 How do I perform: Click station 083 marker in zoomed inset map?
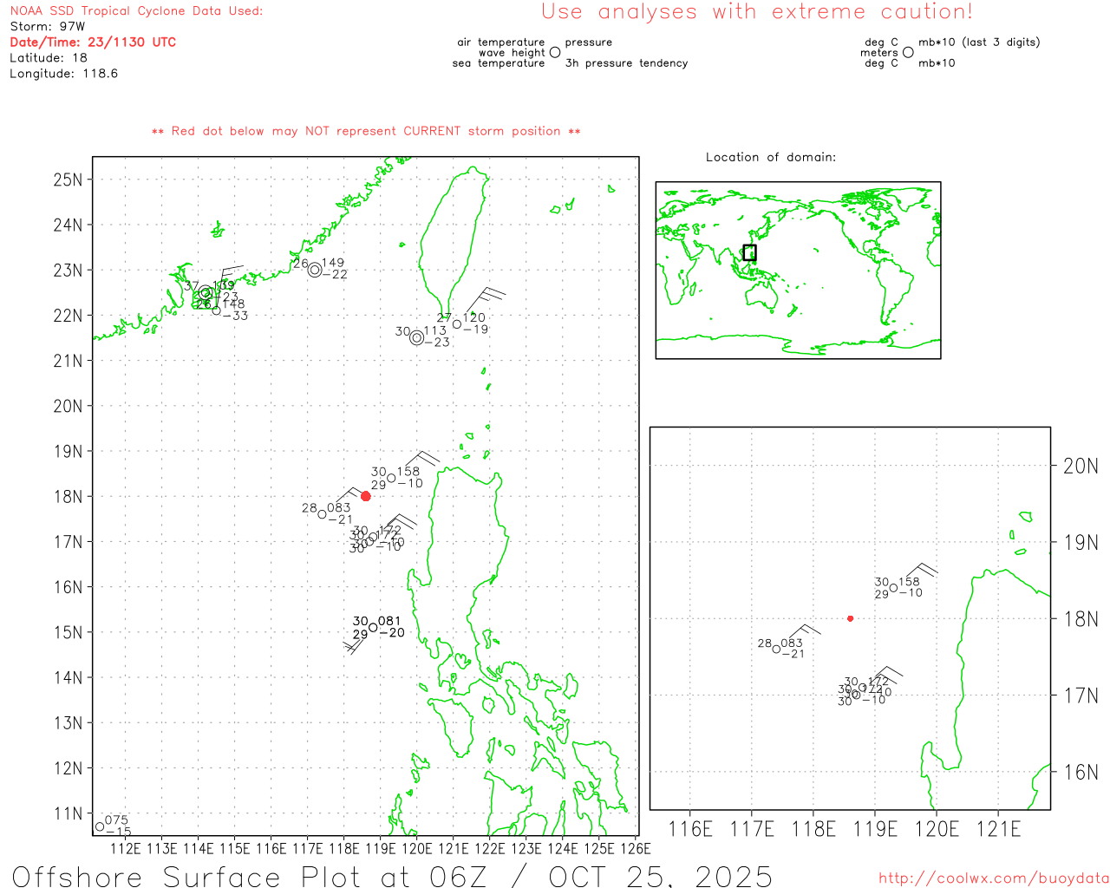pyautogui.click(x=776, y=649)
